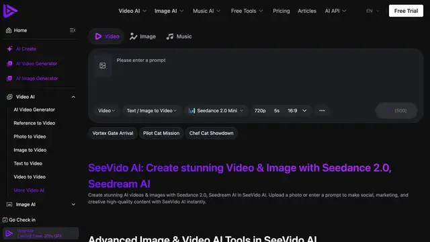Screen dimensions: 430x242
Task: Open AI Video Generator under Video AI
Action: point(34,110)
